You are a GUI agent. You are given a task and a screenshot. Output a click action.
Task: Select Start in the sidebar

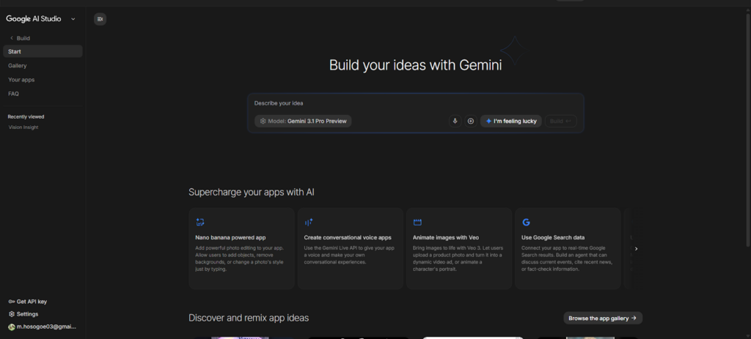(x=43, y=51)
